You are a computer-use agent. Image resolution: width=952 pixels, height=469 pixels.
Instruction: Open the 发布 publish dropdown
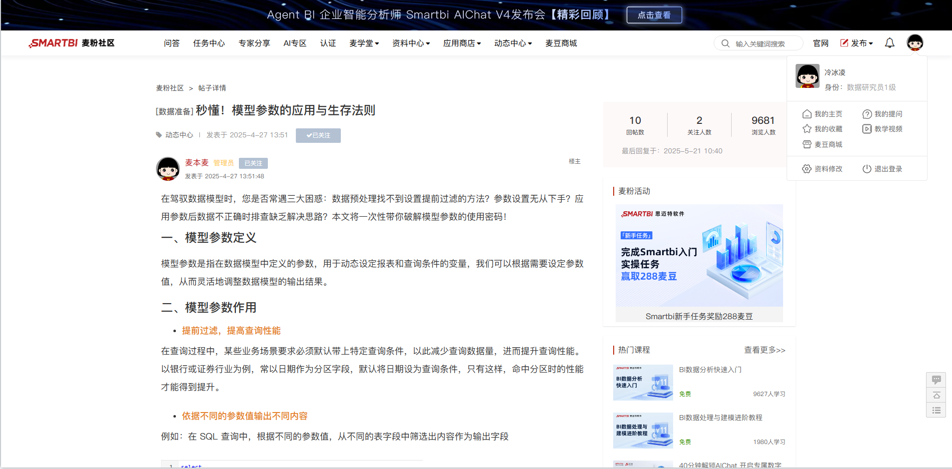pos(857,43)
